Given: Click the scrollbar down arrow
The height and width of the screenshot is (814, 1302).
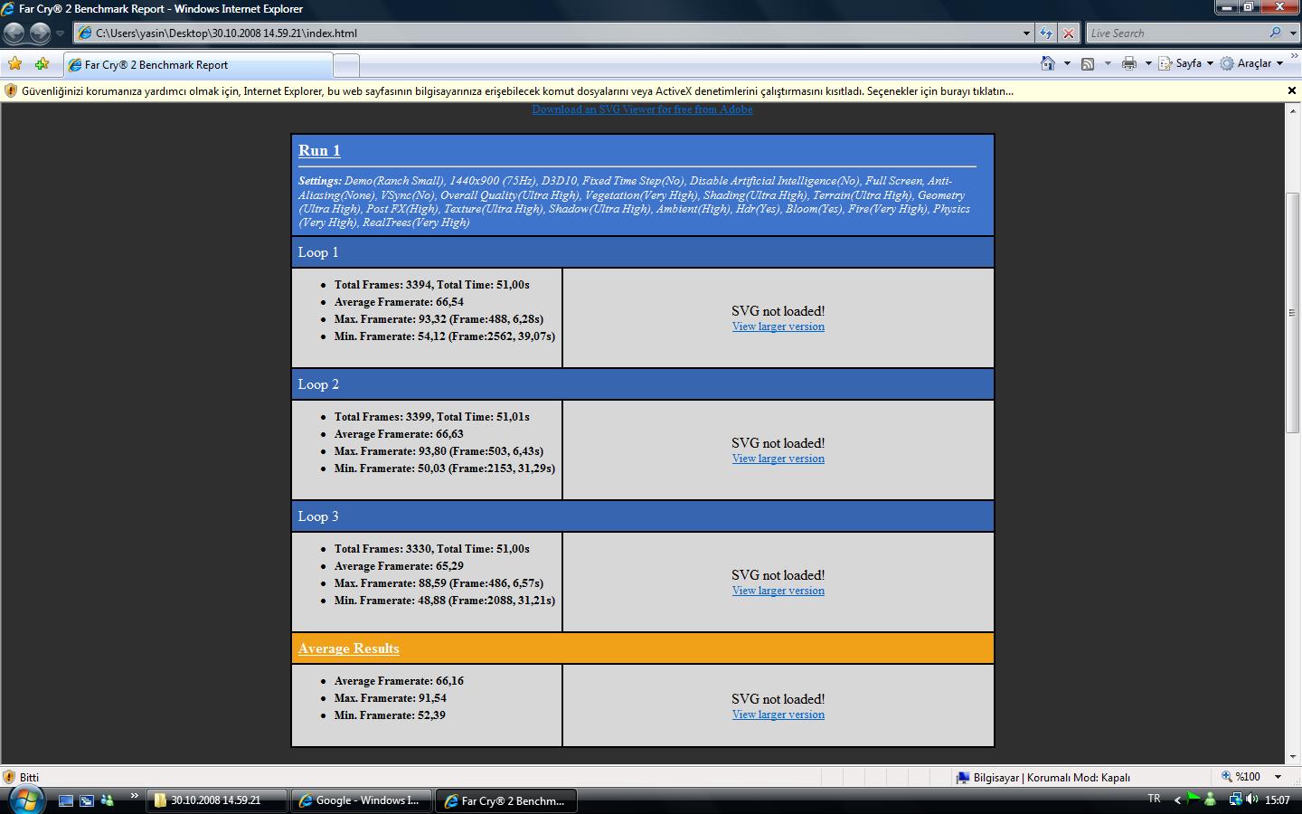Looking at the screenshot, I should pos(1292,758).
